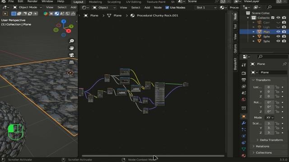Click the Plane object name field
Image resolution: width=289 pixels, height=162 pixels.
273,72
